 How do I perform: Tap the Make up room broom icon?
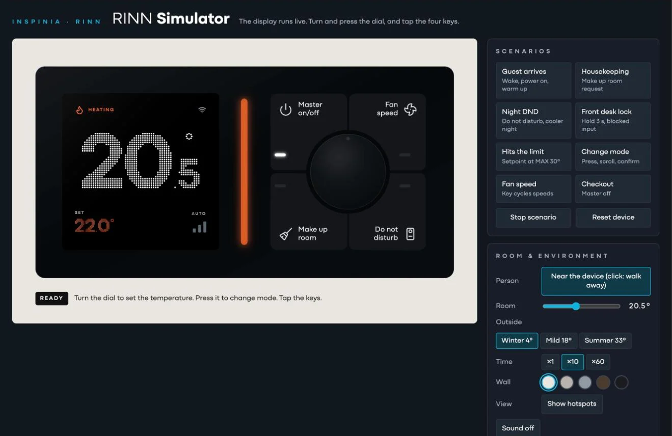coord(286,234)
